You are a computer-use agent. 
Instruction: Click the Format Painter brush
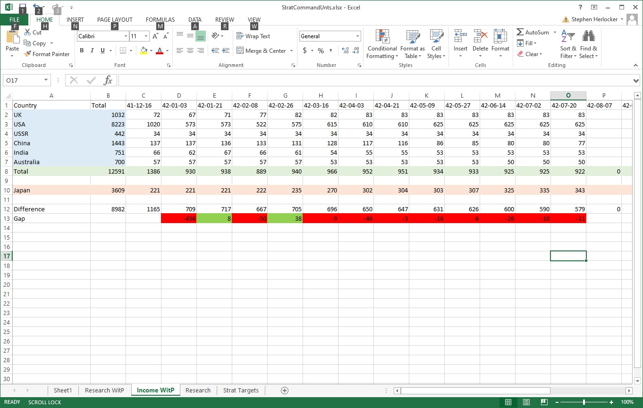point(27,54)
